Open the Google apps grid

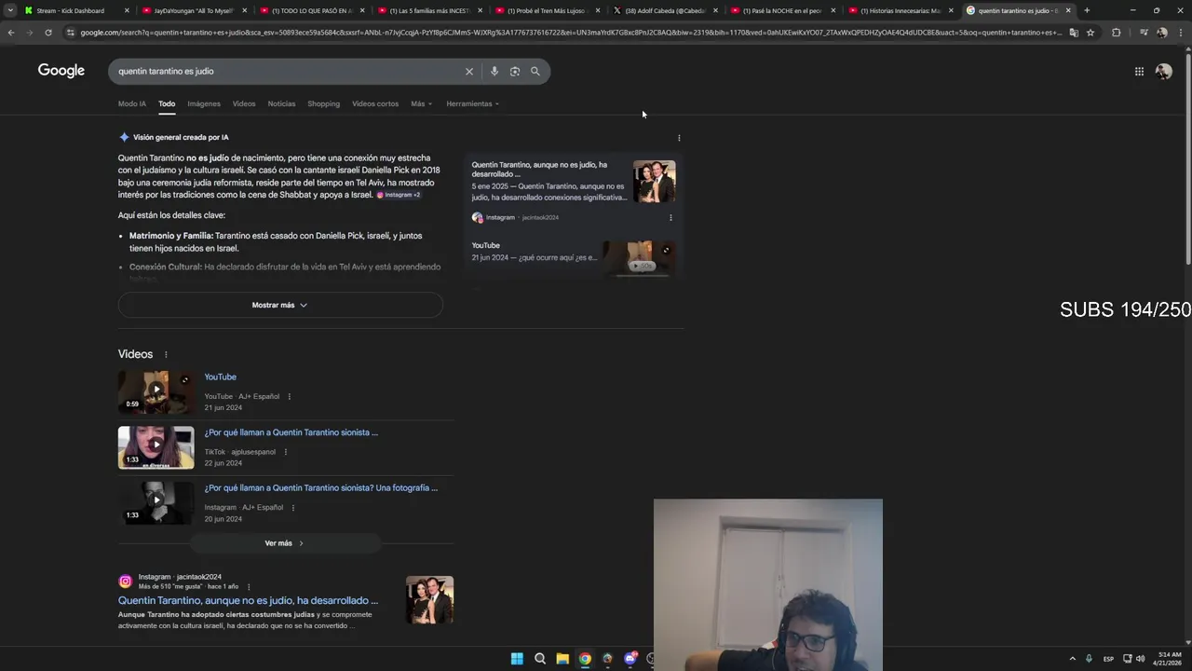[x=1139, y=71]
